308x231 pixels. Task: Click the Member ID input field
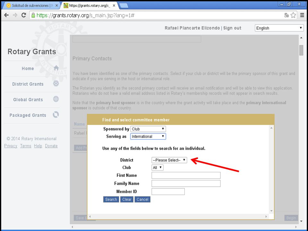coord(168,192)
